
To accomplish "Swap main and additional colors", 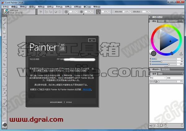I will pyautogui.click(x=150, y=54).
